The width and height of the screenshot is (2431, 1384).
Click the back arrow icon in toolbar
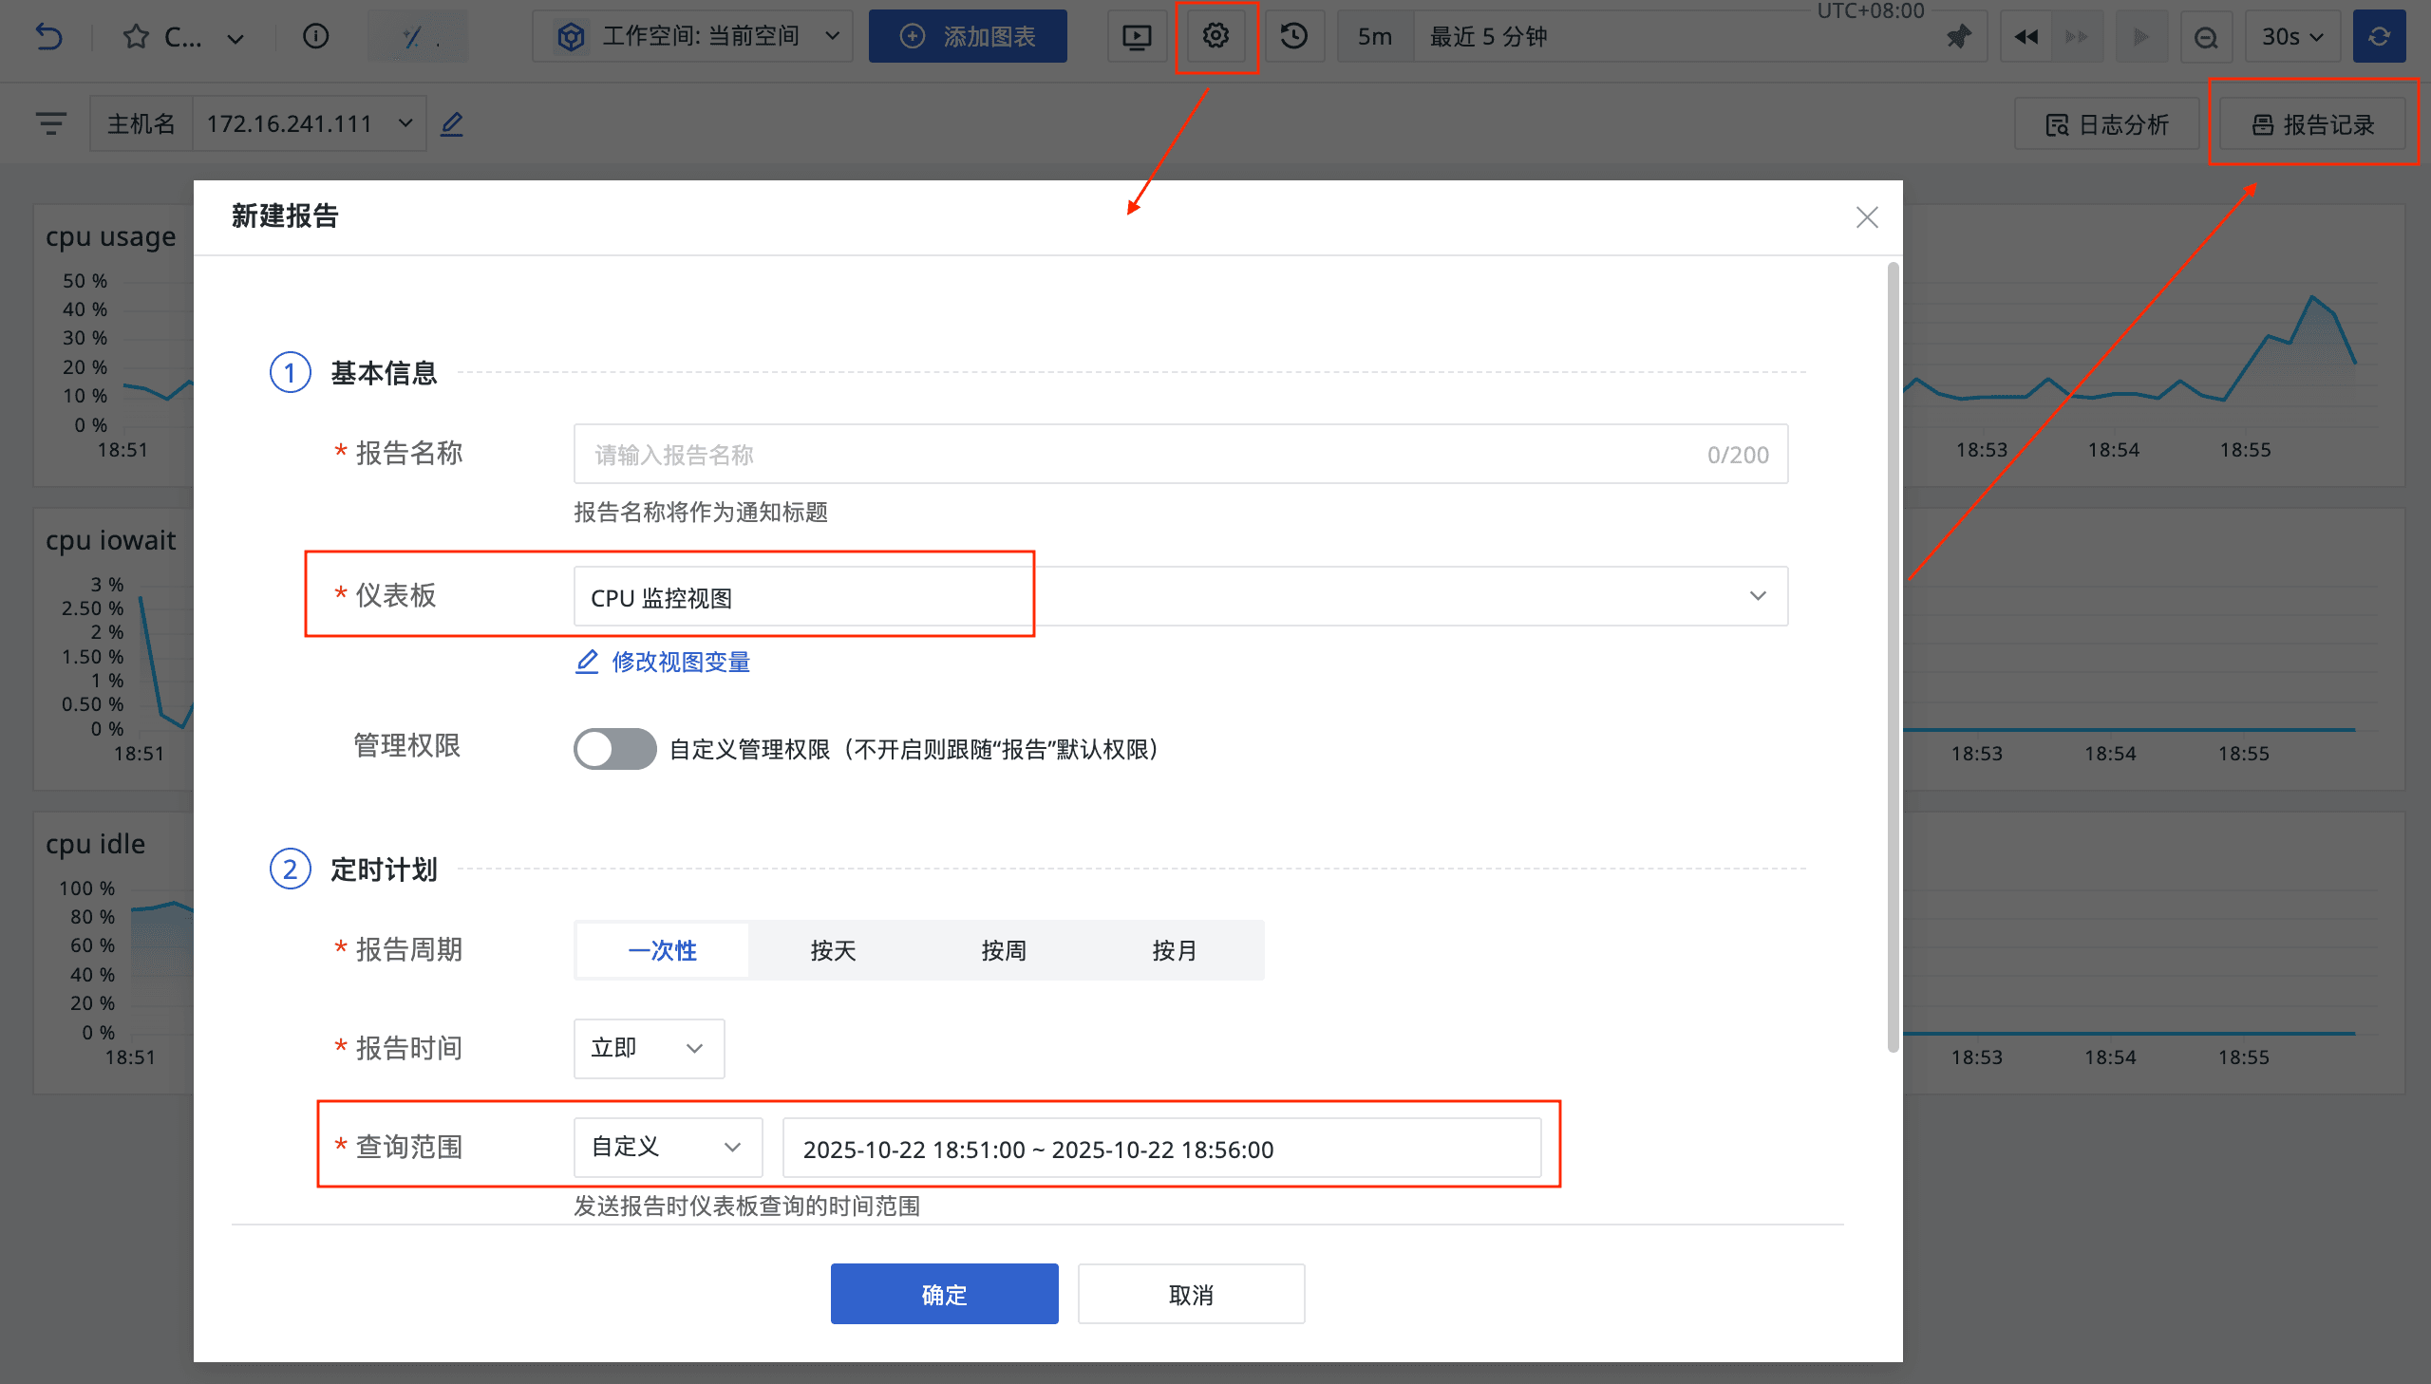click(x=48, y=36)
